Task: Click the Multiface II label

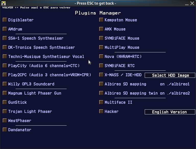Action: coord(118,102)
